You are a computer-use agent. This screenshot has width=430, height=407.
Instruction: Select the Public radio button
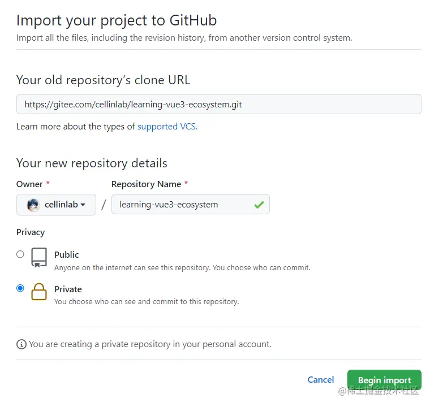(x=20, y=254)
